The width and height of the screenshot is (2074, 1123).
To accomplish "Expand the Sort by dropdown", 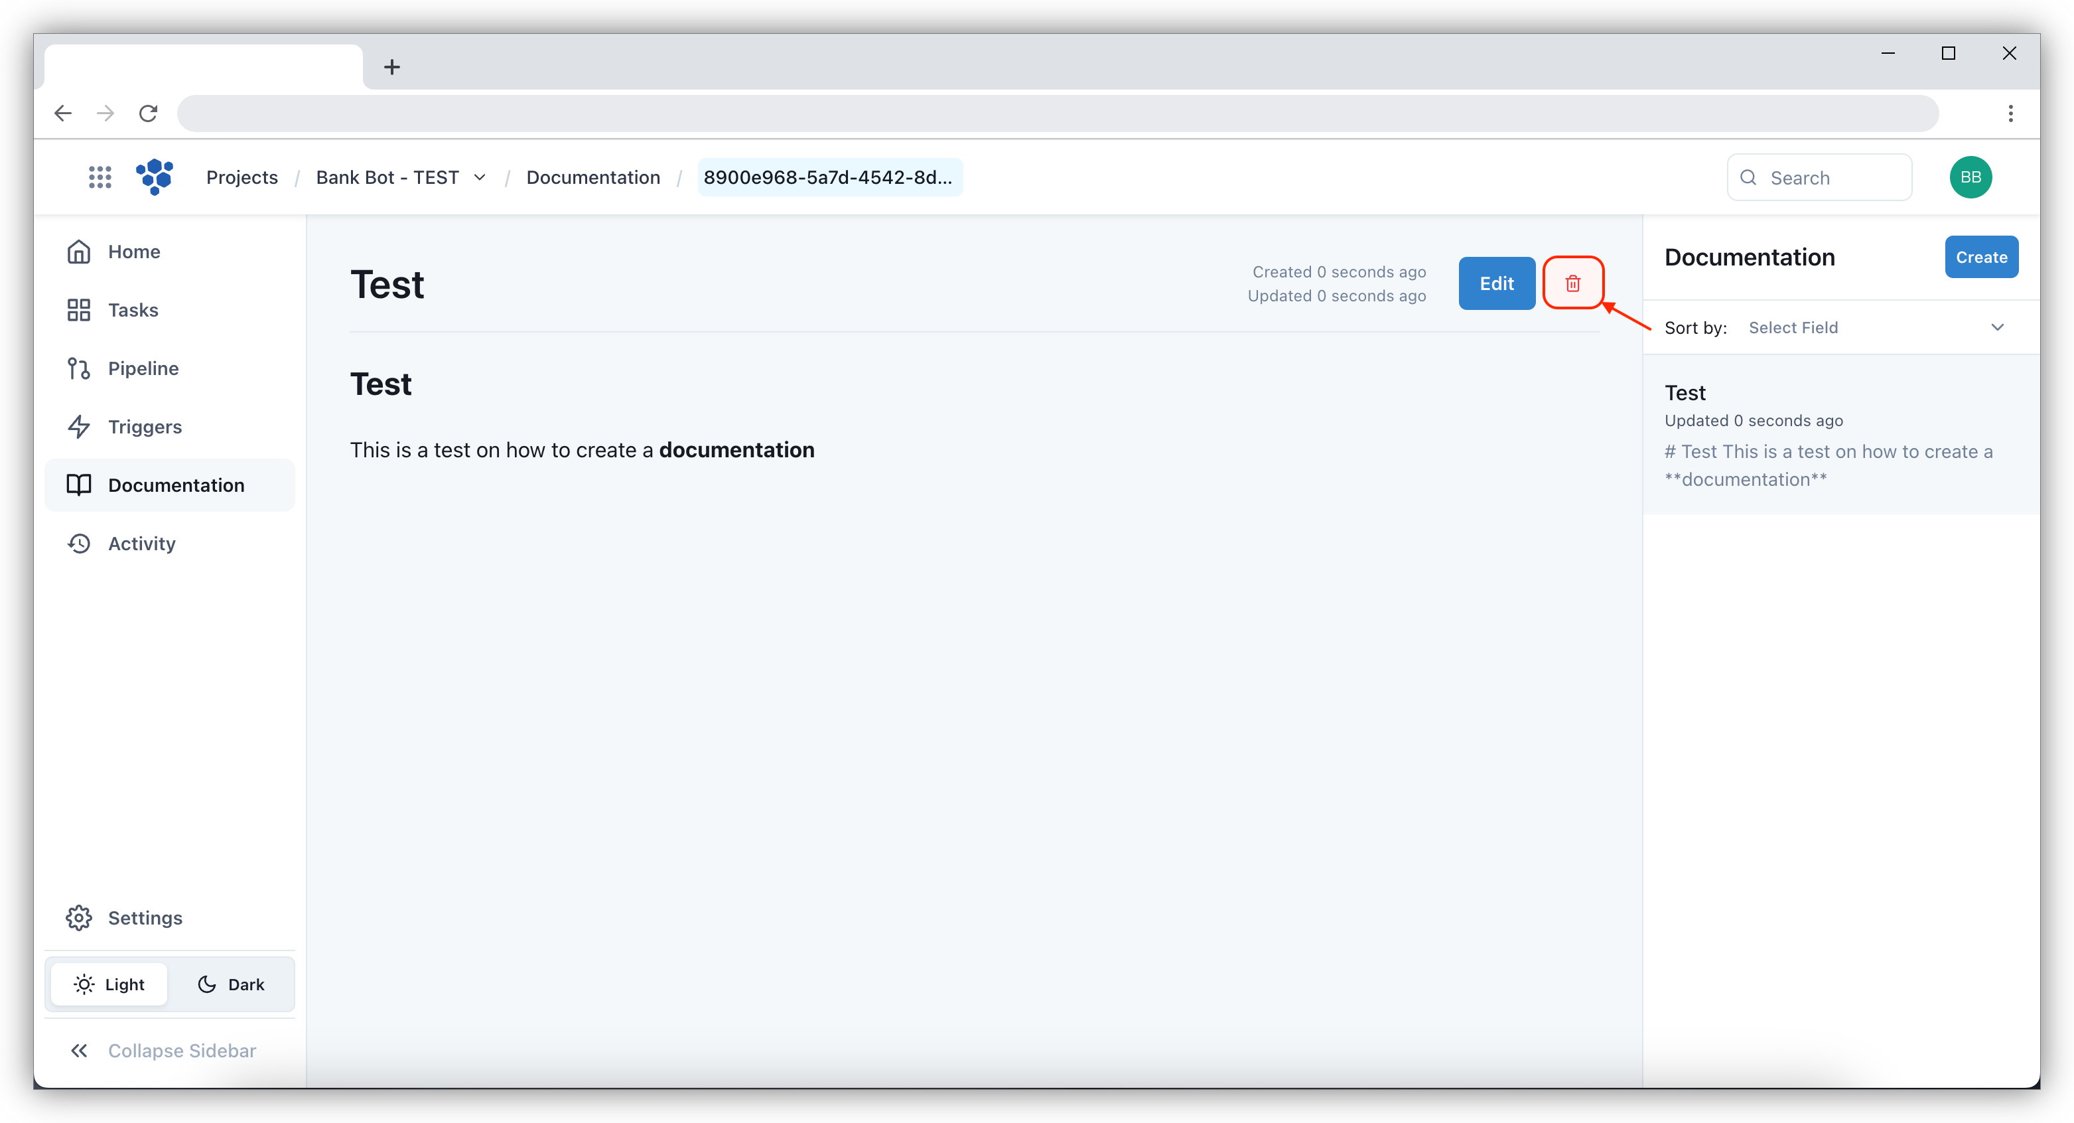I will [1874, 327].
